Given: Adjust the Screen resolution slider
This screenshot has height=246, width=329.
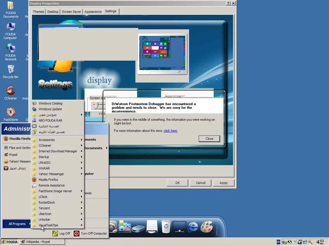Looking at the screenshot, I should point(97,105).
